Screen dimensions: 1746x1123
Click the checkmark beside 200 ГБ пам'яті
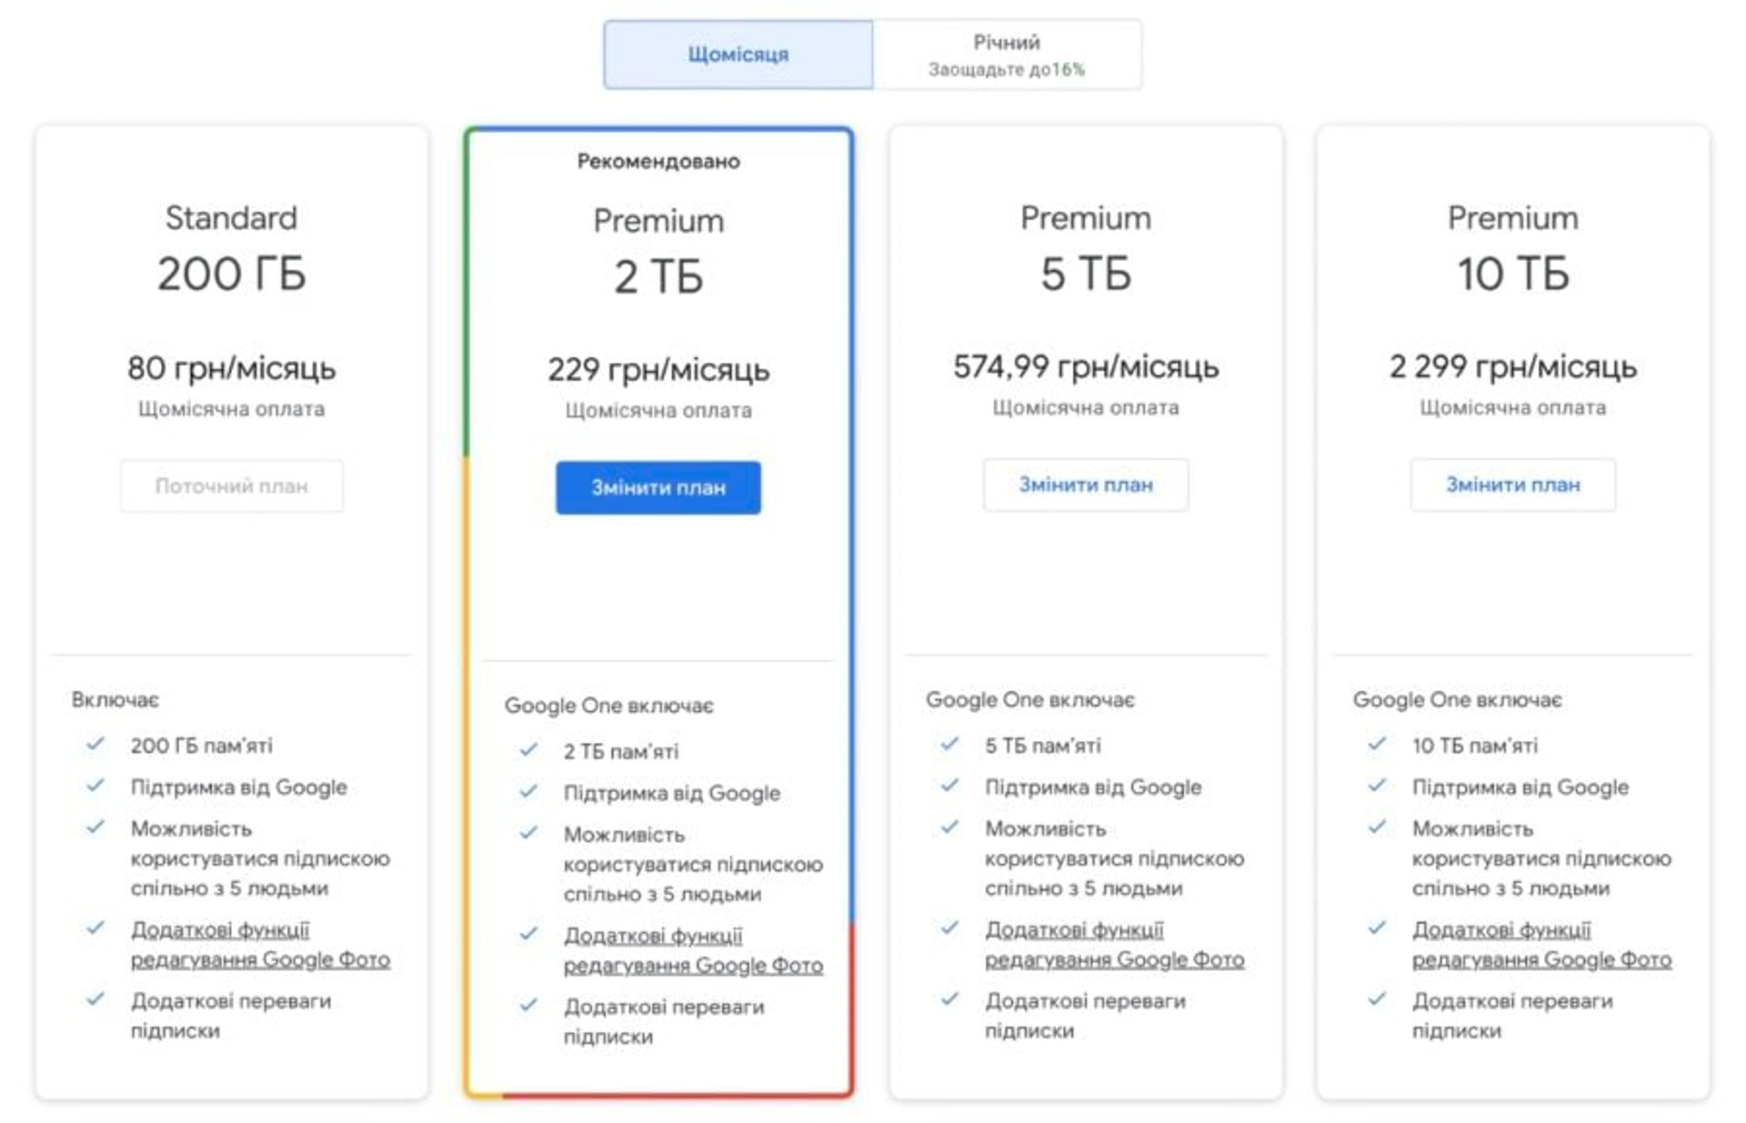[95, 744]
